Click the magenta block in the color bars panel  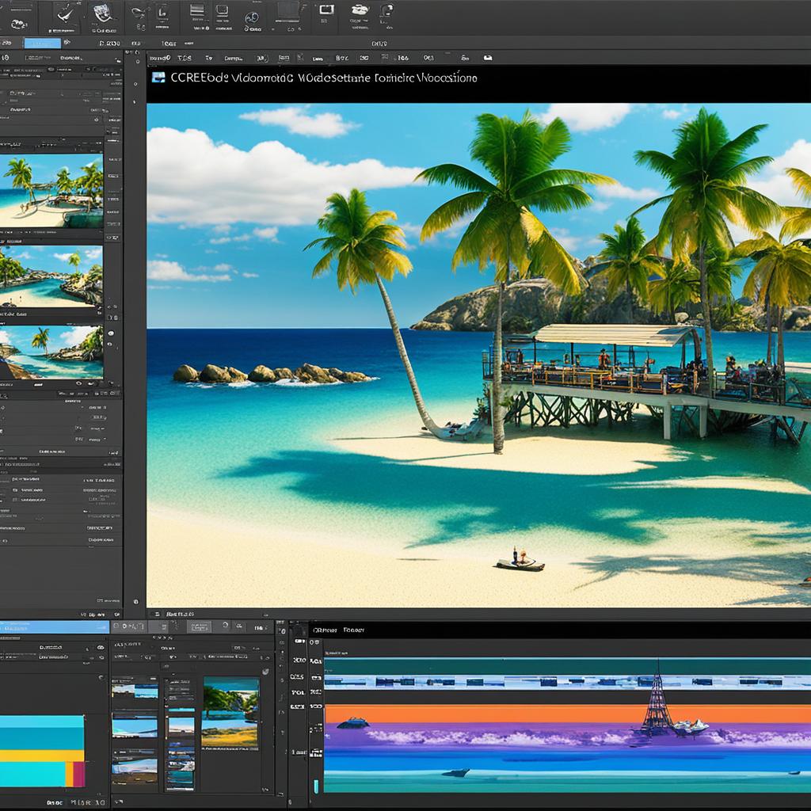click(78, 775)
